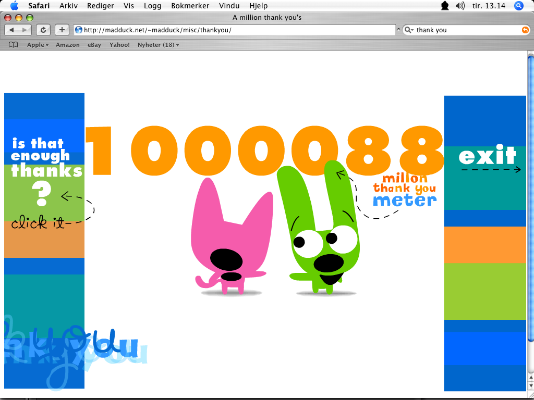Expand the Apple bookmarks folder

click(38, 45)
